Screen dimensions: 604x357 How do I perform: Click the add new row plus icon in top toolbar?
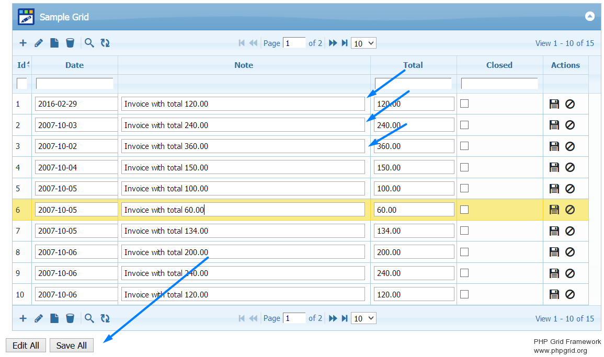tap(23, 43)
